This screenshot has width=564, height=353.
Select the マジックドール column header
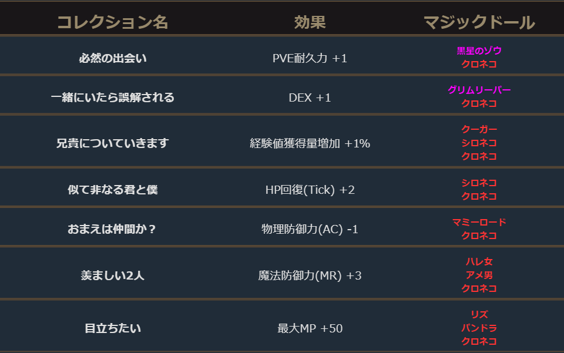[479, 22]
